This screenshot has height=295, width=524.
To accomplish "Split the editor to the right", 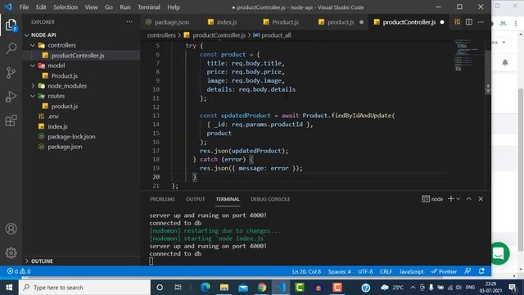I will [x=469, y=22].
